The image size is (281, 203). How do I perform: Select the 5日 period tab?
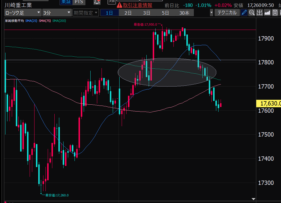pos(165,13)
